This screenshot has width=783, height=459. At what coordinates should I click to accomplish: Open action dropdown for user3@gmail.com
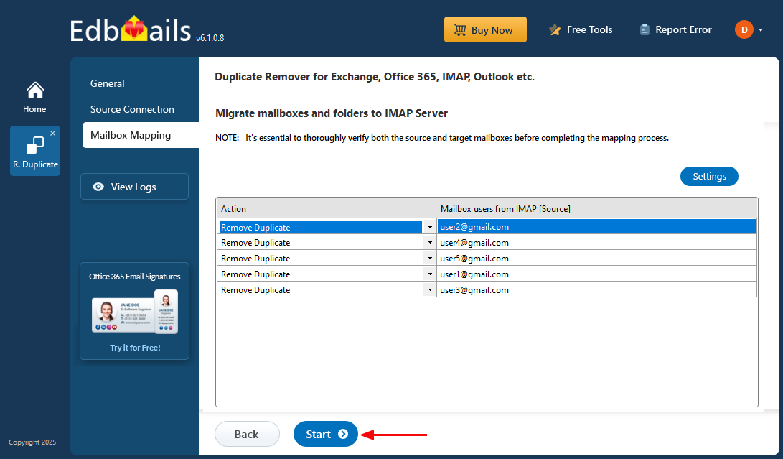click(x=430, y=290)
